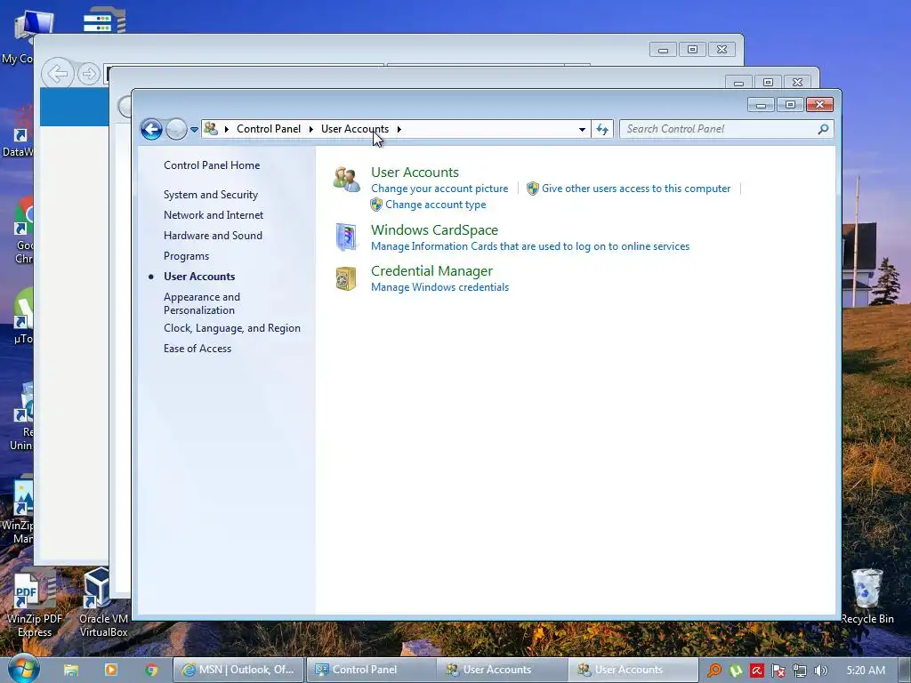Open the User Accounts heading link
This screenshot has height=683, width=911.
point(415,173)
